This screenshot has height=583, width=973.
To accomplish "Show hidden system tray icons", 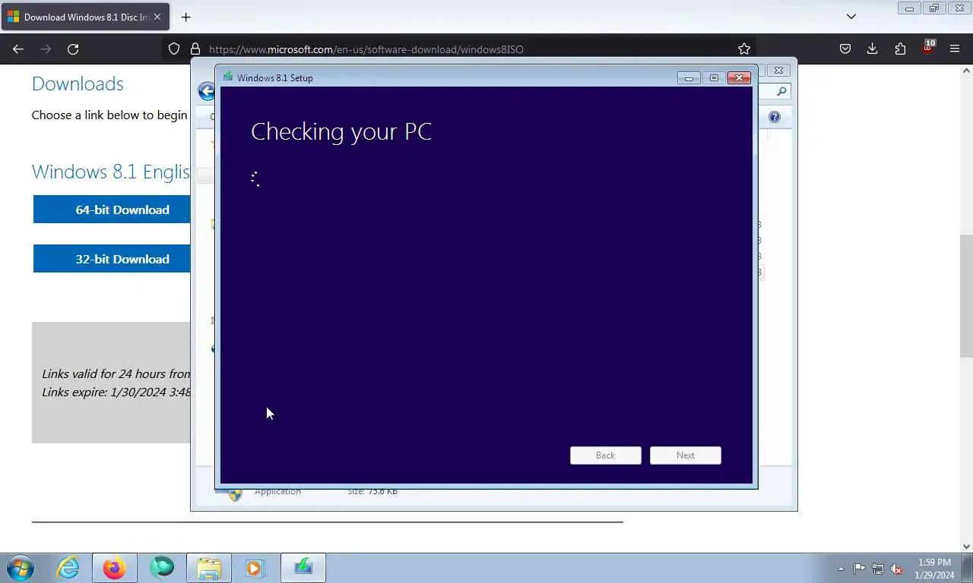I will pos(841,569).
